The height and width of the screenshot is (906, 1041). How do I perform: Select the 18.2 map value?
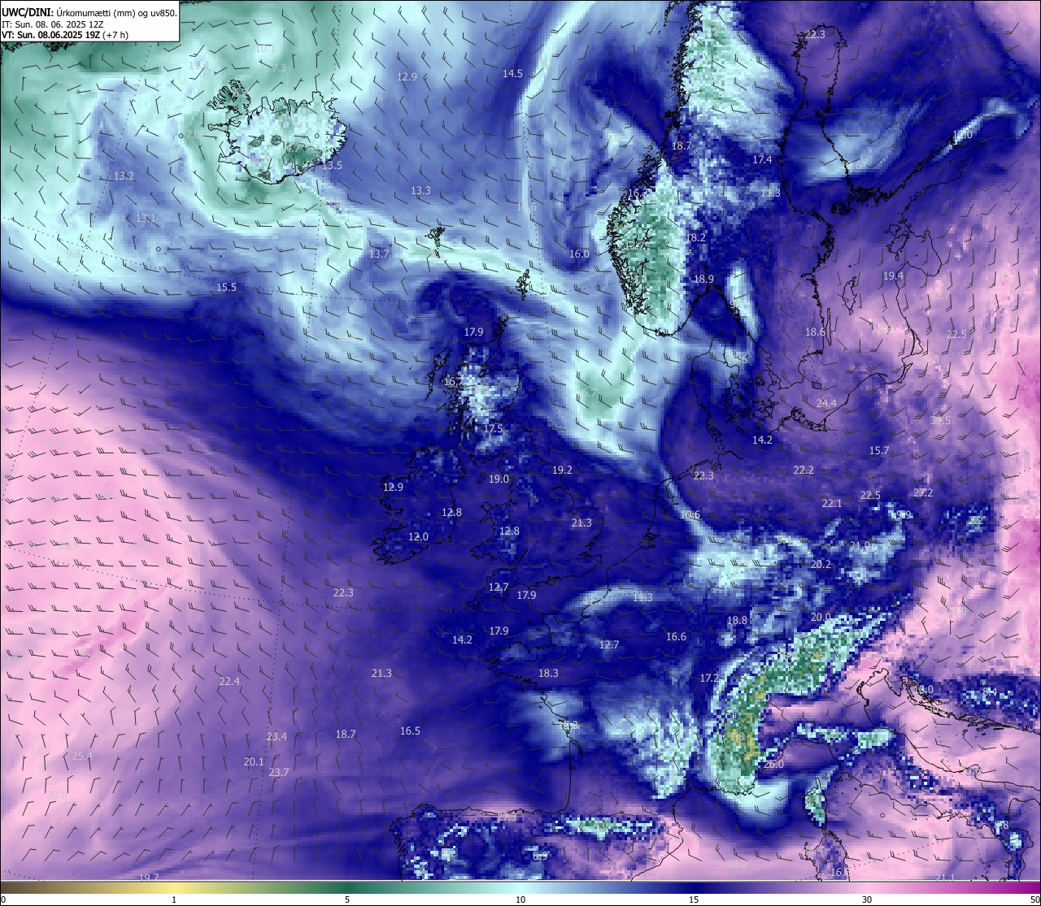click(x=696, y=237)
